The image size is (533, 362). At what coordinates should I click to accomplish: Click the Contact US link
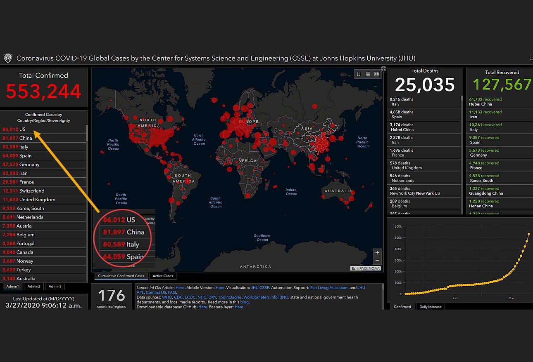click(155, 292)
